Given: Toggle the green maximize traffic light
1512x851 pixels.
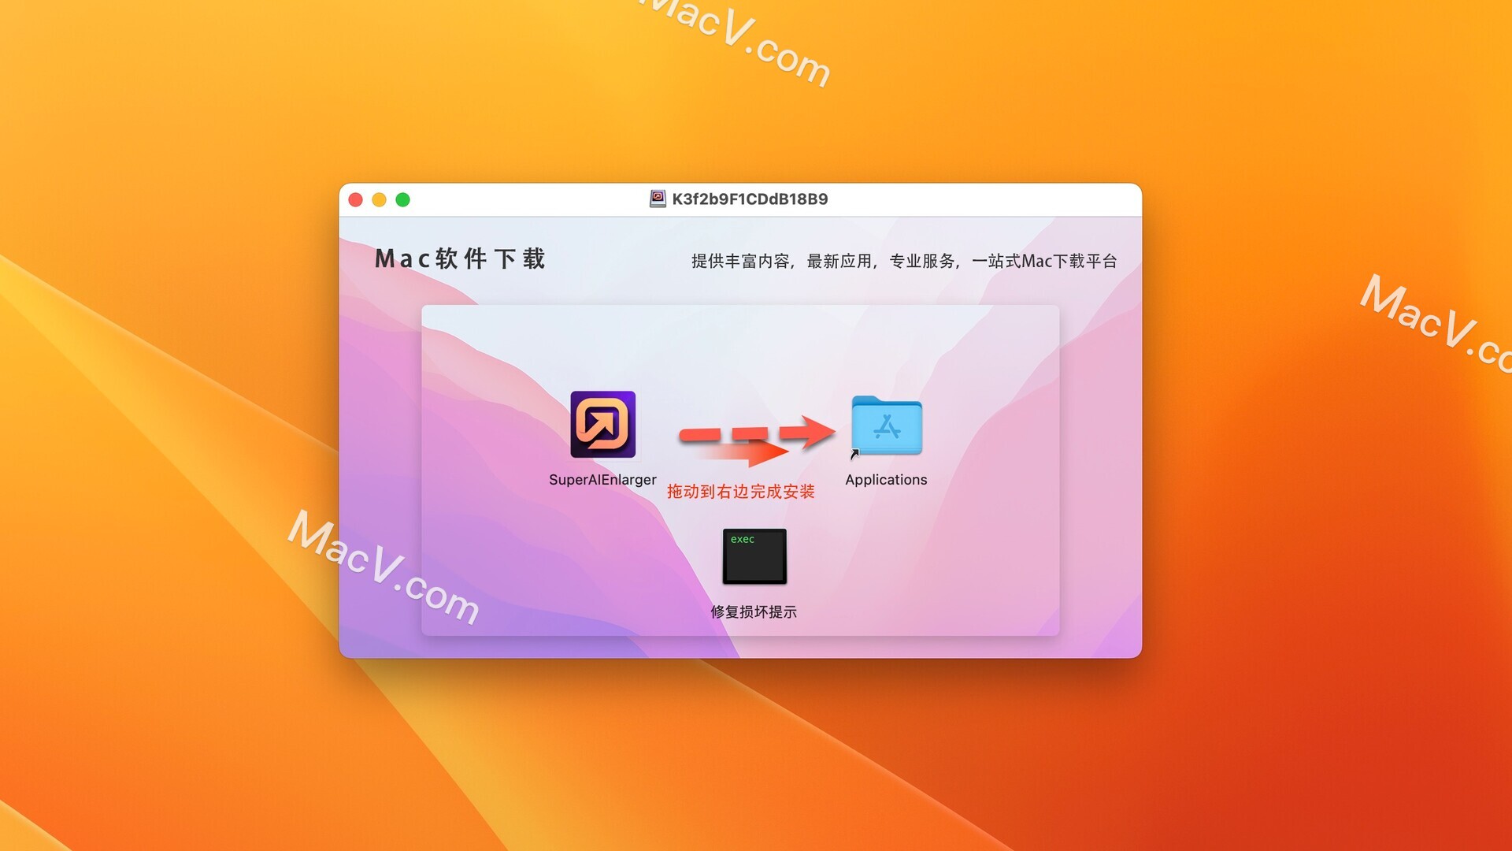Looking at the screenshot, I should (x=403, y=199).
